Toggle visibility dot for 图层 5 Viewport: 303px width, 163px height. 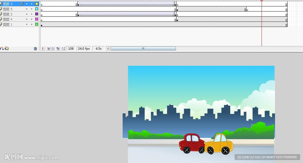pos(27,9)
